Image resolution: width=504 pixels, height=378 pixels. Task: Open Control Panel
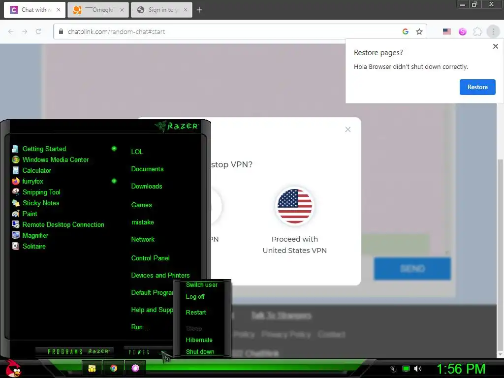[150, 258]
